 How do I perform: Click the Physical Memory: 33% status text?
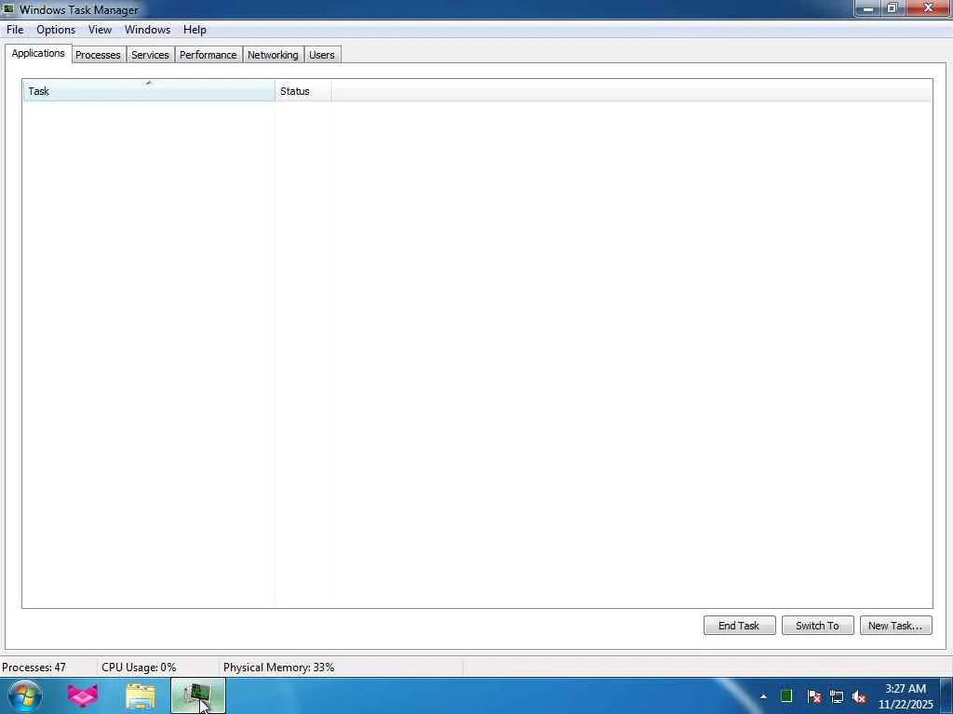pyautogui.click(x=279, y=668)
